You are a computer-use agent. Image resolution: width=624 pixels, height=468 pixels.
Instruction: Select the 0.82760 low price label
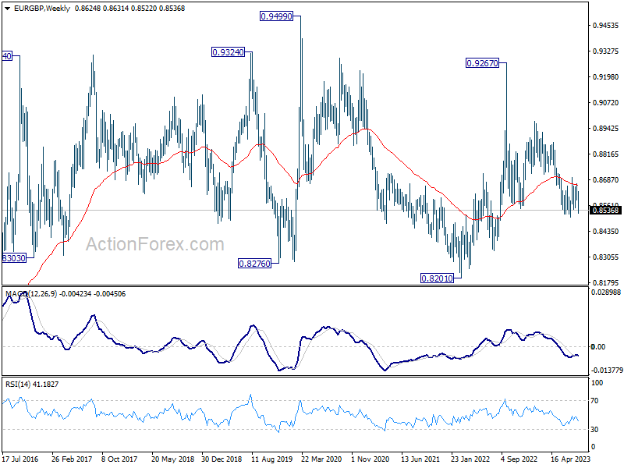coord(255,264)
